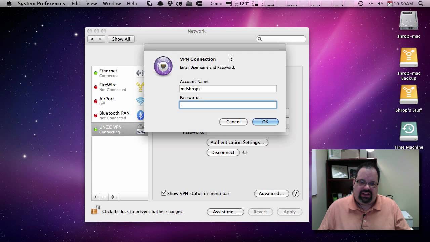Click the Dropbox menu bar icon
The width and height of the screenshot is (430, 242).
170,4
